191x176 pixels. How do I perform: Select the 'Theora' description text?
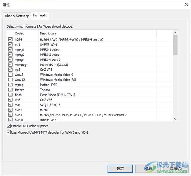[x=45, y=90]
